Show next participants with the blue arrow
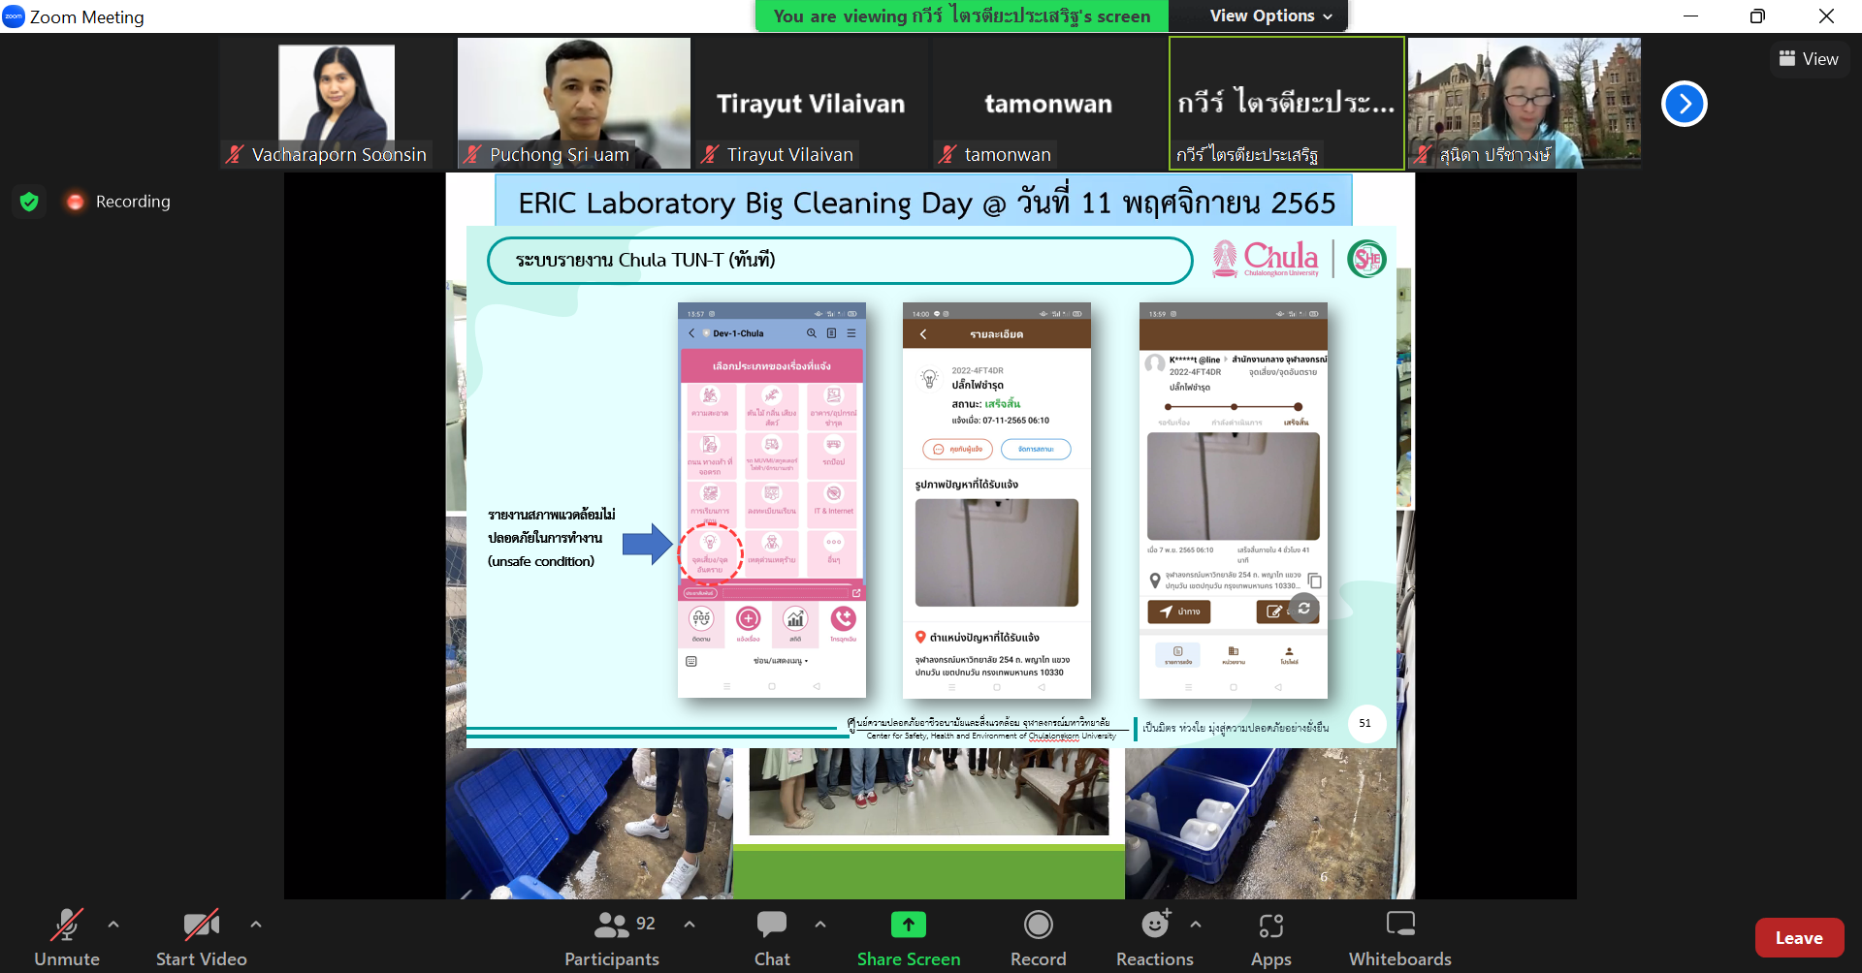Screen dimensions: 1862x973 coord(1685,104)
